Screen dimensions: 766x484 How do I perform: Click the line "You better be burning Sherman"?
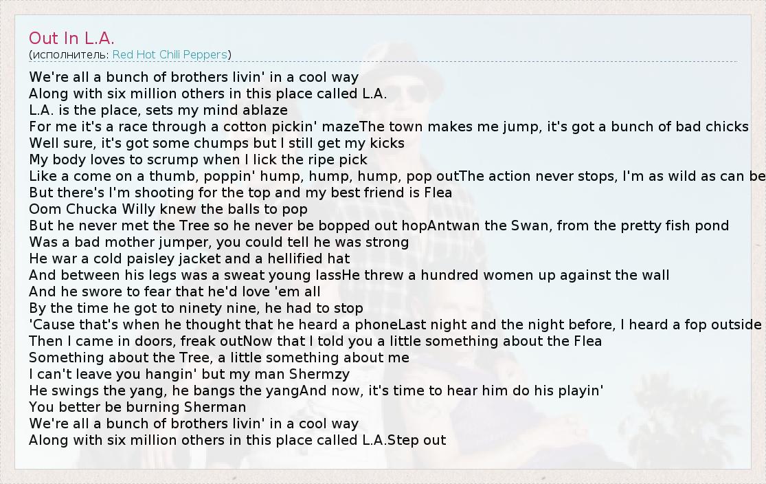(137, 407)
